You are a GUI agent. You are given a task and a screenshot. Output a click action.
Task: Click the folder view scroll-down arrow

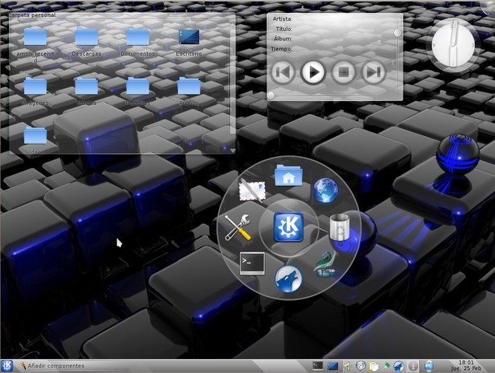(x=232, y=151)
